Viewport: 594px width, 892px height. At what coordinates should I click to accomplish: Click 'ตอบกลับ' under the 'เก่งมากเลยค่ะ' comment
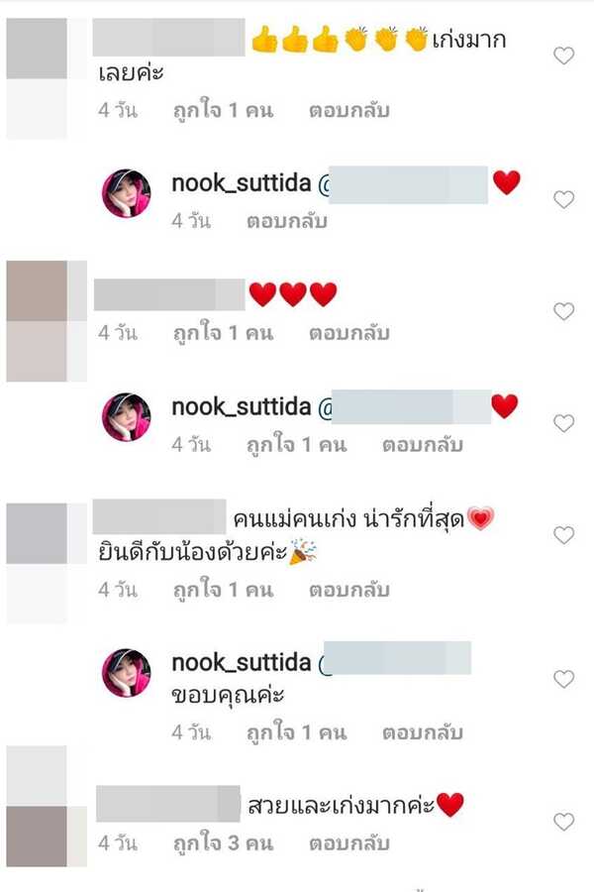point(349,110)
